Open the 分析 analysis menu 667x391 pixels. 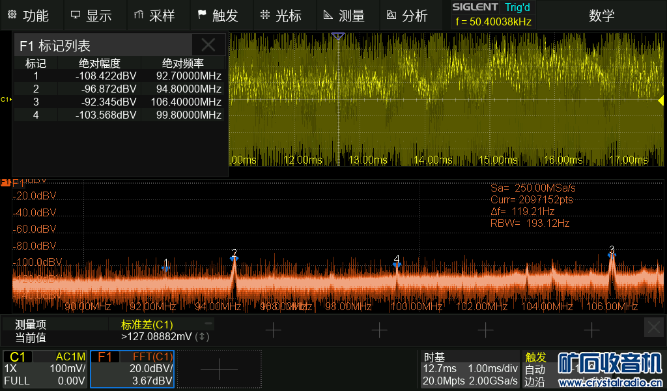click(407, 16)
